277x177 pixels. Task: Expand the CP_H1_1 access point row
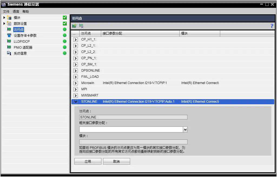tap(76, 39)
